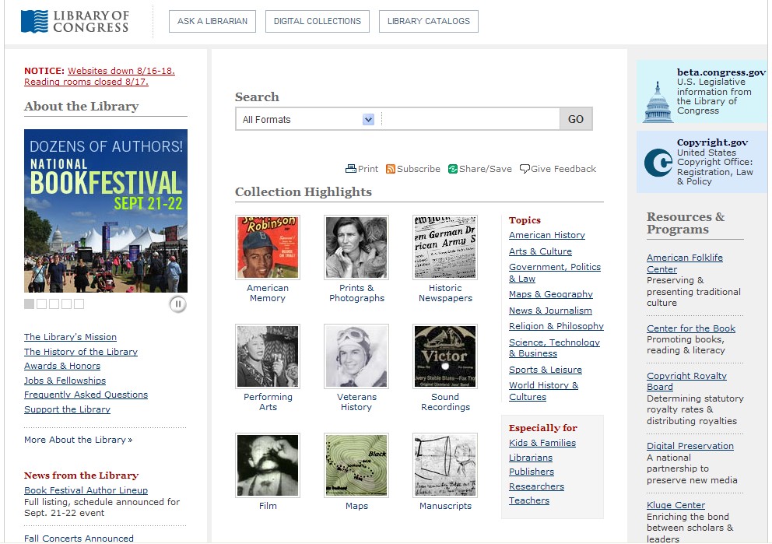Open Frequently Asked Questions link
This screenshot has width=772, height=544.
86,395
